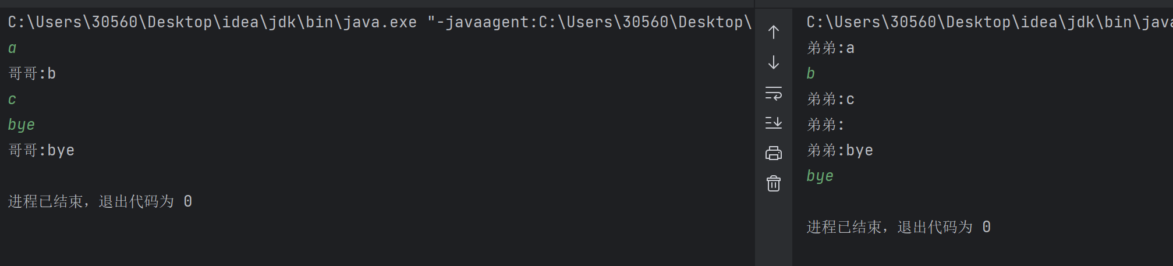Image resolution: width=1173 pixels, height=266 pixels.
Task: Click the green "bye" input in right console
Action: (x=820, y=176)
